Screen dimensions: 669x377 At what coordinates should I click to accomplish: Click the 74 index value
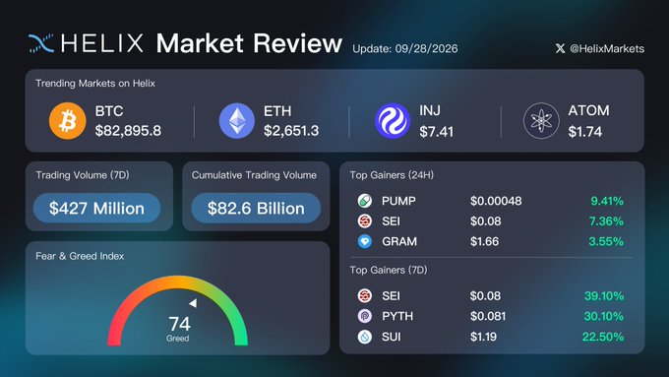coord(179,324)
